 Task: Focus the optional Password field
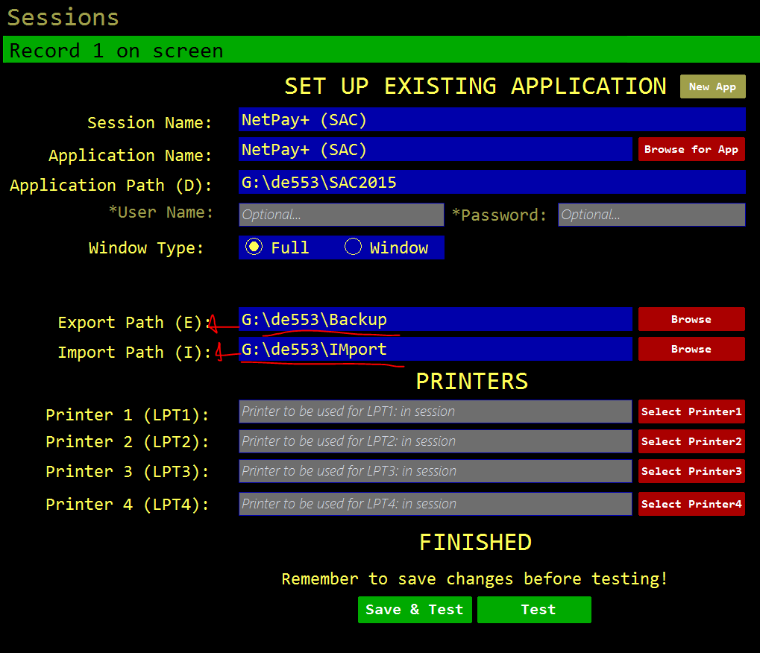point(651,215)
